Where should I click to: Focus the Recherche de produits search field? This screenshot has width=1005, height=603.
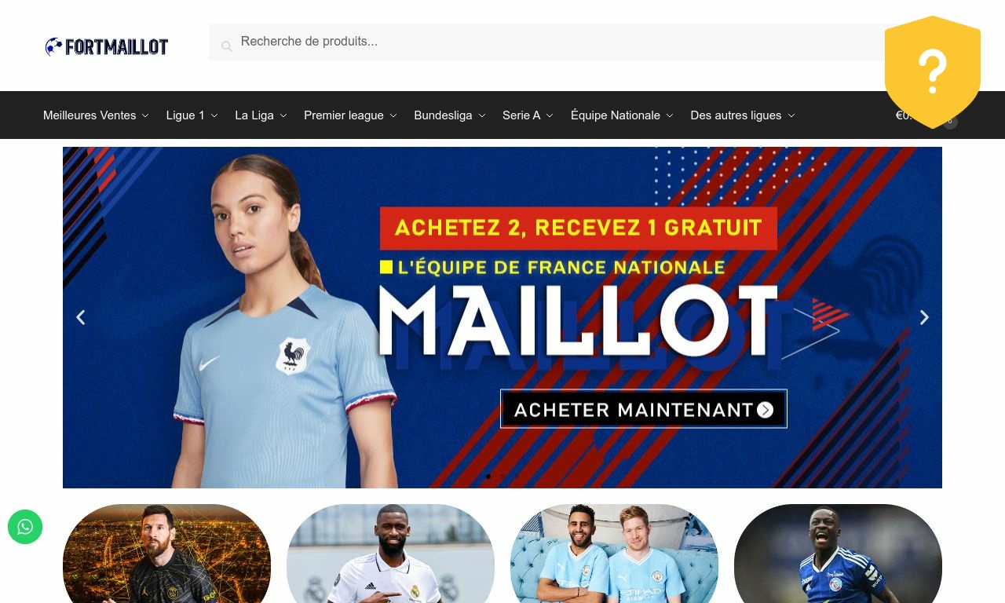[550, 42]
